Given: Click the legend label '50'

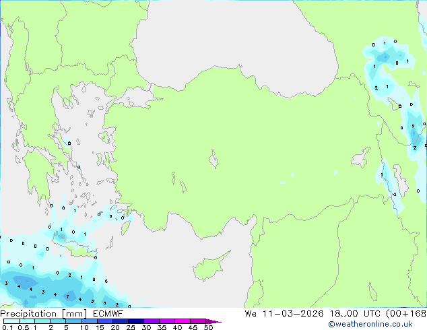Looking at the screenshot, I should coord(208,327).
